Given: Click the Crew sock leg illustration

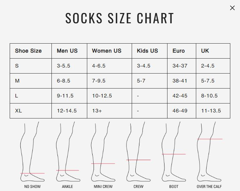Looking at the screenshot, I should point(138,153).
